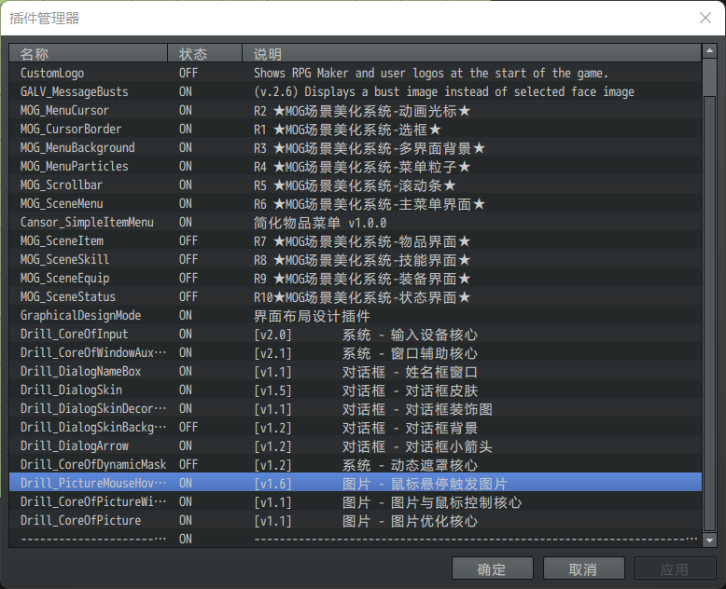Click OFF status of MOG_SceneStatus

click(188, 296)
